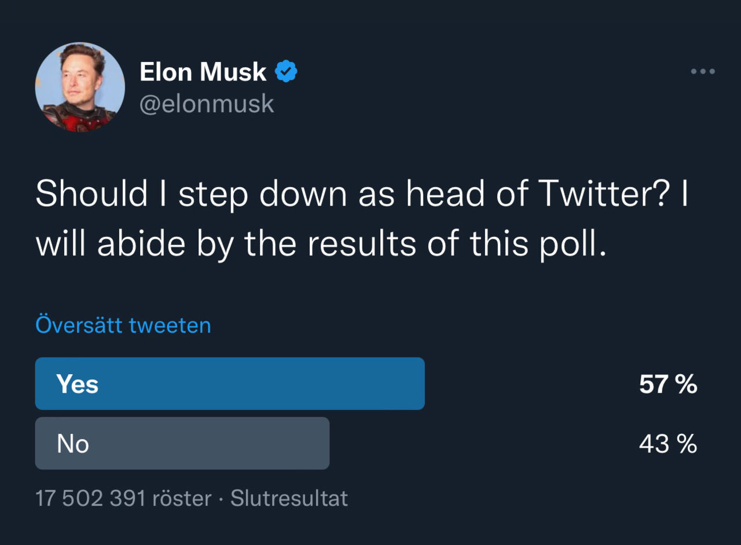Click the 43 % result for No
The image size is (741, 545).
pos(667,444)
